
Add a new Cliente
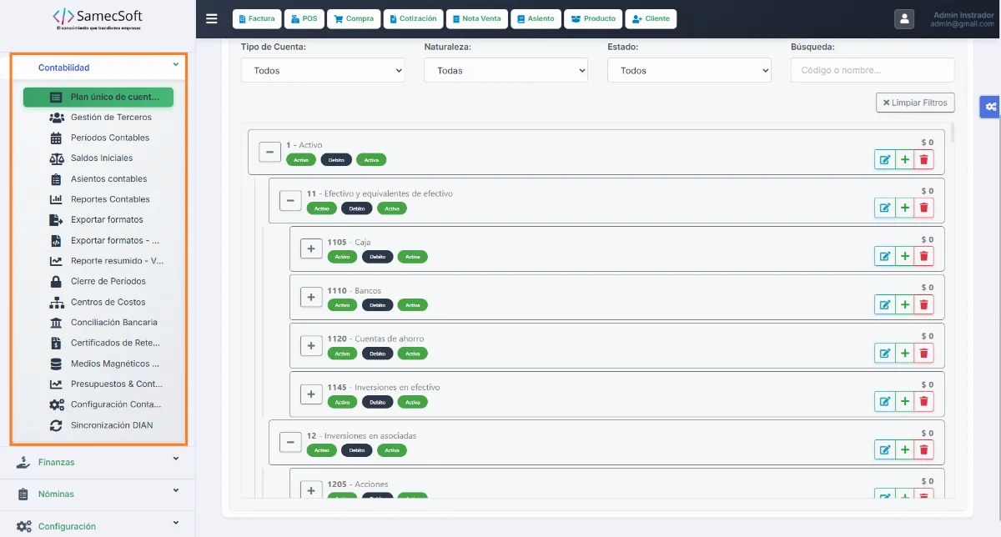click(651, 18)
